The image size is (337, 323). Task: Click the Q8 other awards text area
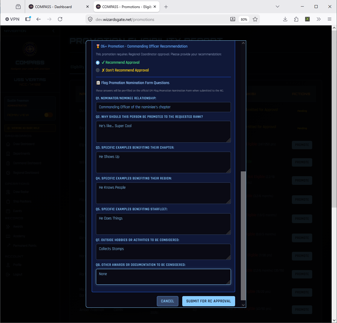tap(163, 277)
